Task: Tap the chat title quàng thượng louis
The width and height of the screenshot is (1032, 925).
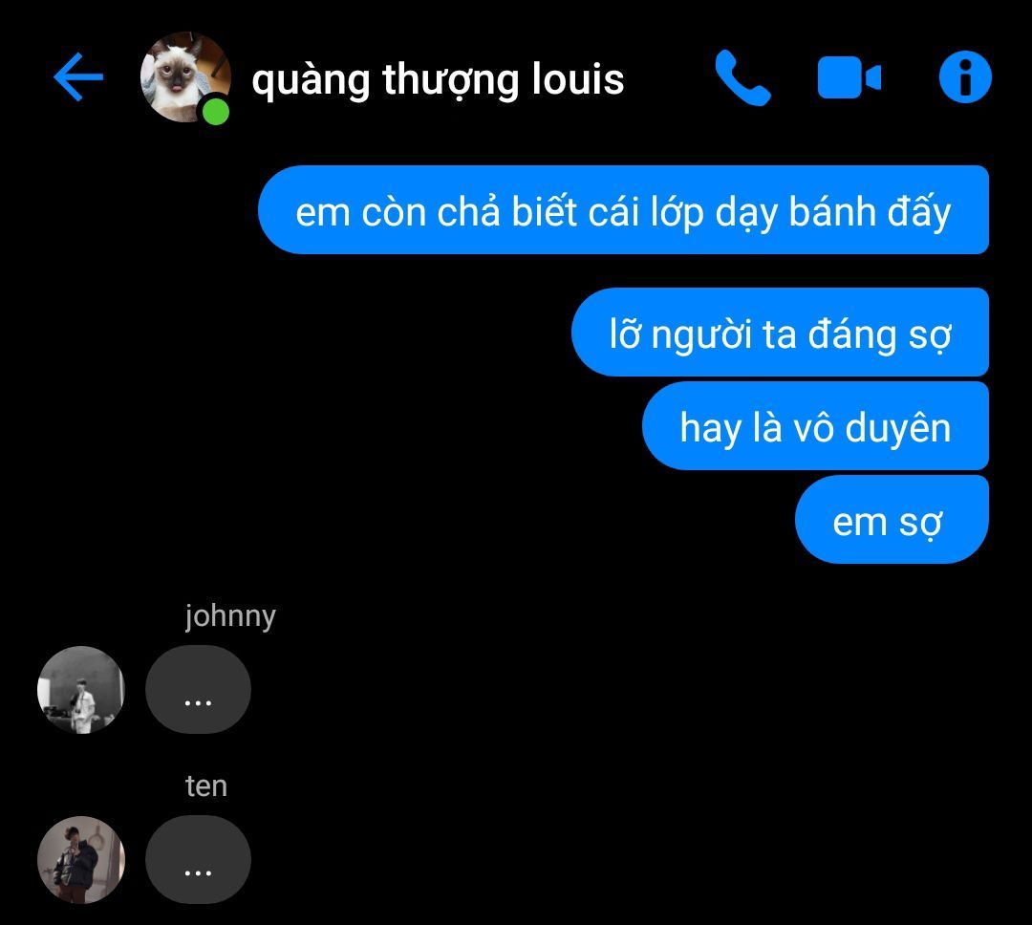Action: tap(438, 80)
